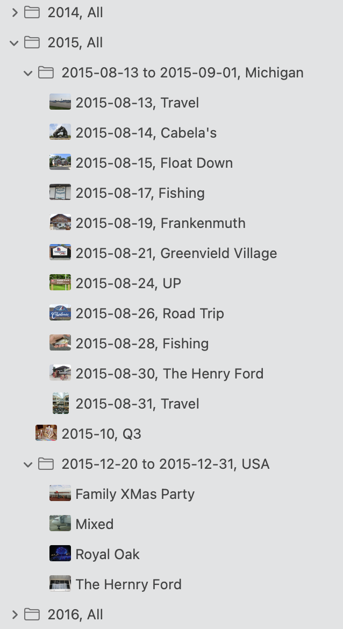This screenshot has width=343, height=629.
Task: Click the 2016, All folder icon
Action: (x=32, y=614)
